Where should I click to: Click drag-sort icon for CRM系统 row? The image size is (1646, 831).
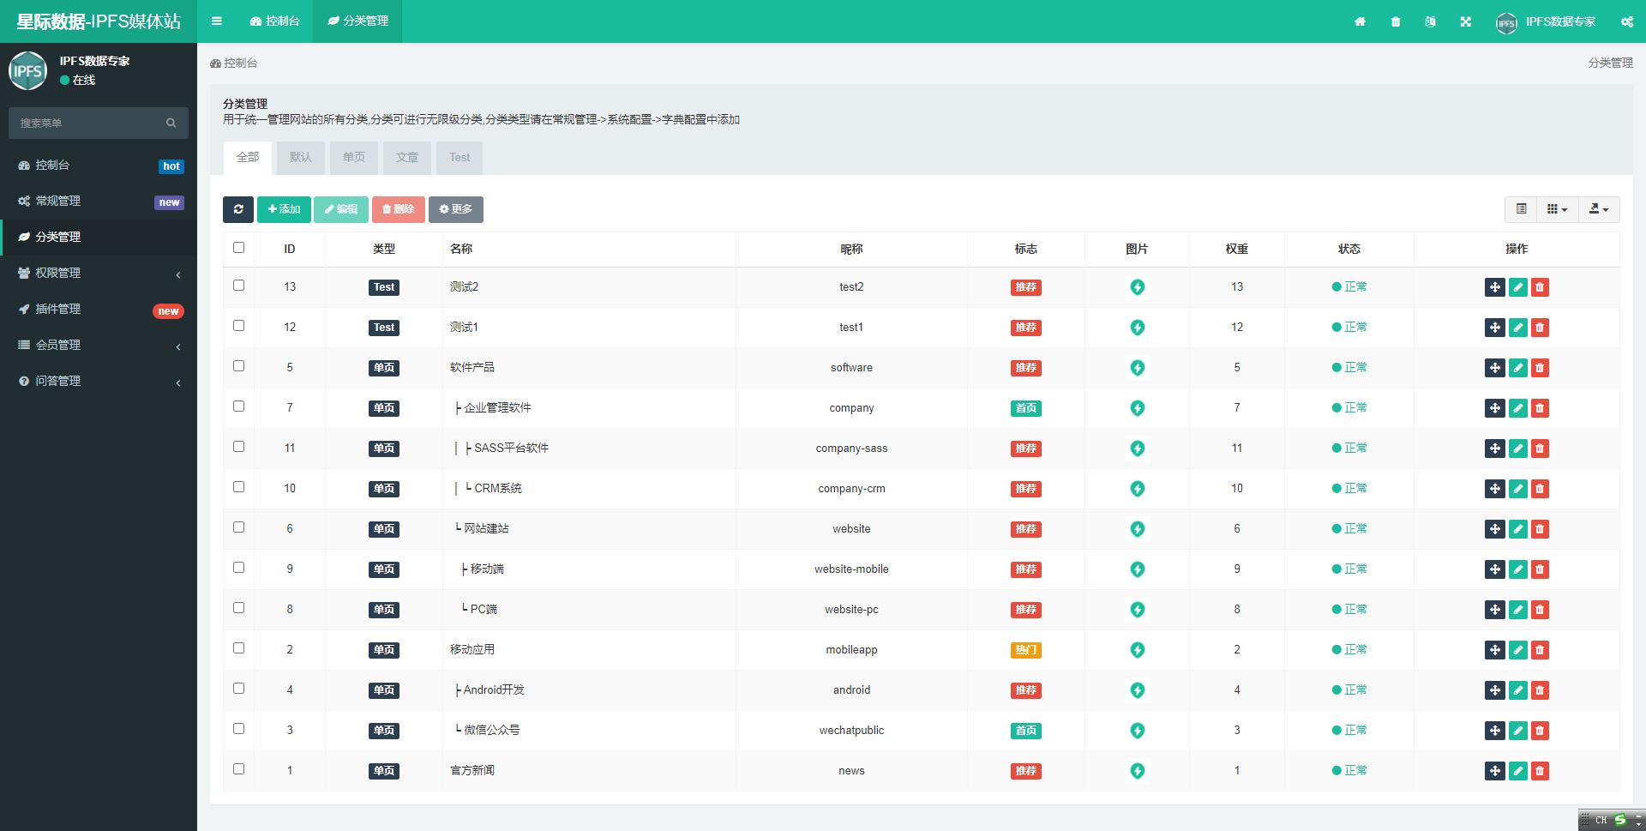(1494, 489)
